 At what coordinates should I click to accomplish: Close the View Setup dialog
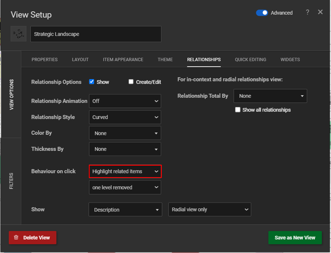[320, 12]
